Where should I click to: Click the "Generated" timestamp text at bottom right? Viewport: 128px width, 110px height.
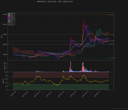(x=119, y=109)
